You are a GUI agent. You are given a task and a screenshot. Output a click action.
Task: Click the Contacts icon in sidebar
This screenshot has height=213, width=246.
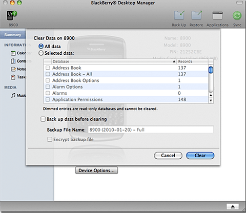13,61
